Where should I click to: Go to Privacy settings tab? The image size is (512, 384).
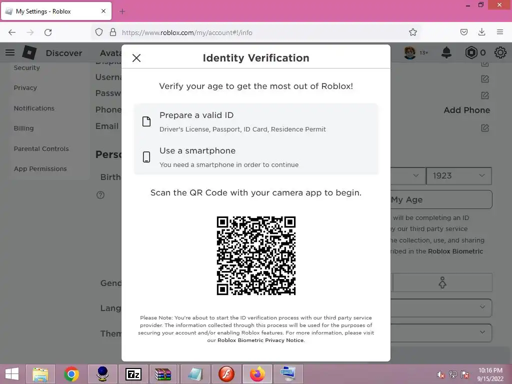coord(25,88)
